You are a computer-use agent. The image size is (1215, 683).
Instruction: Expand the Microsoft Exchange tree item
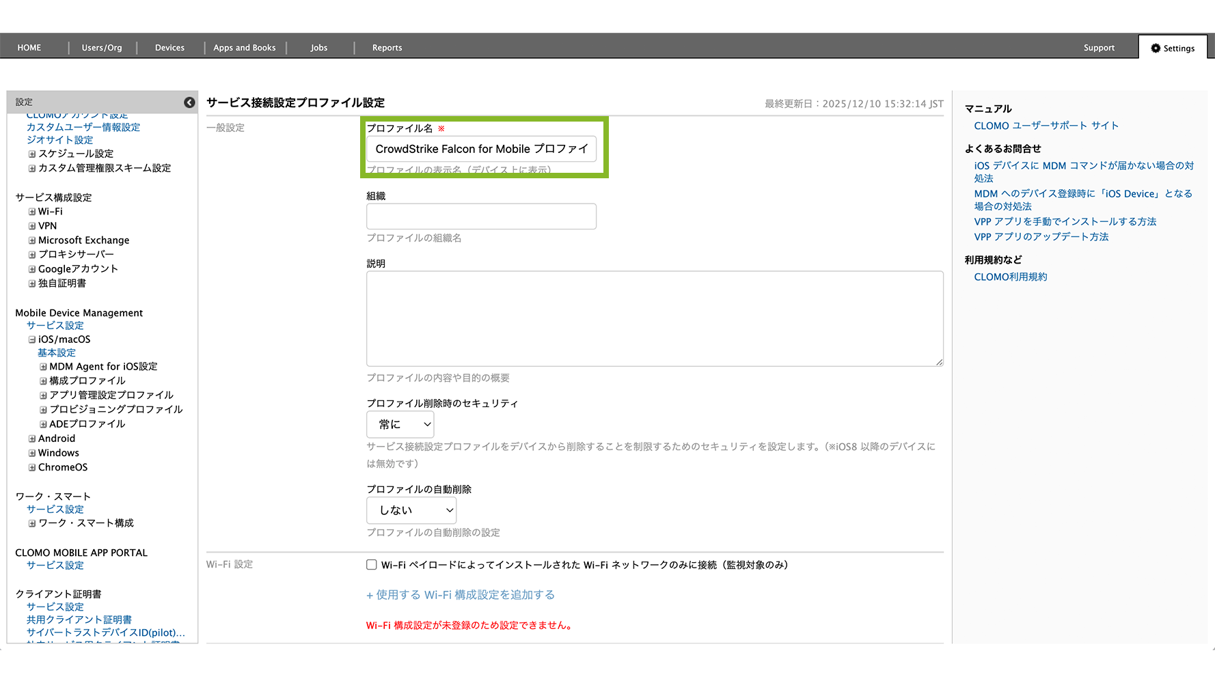[32, 240]
